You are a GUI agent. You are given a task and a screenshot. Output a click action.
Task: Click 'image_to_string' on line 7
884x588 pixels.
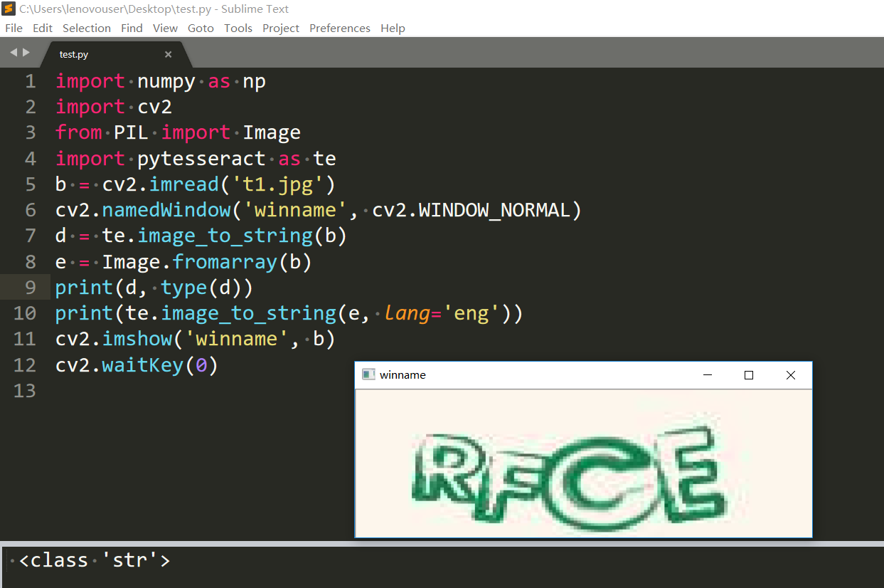pos(225,236)
